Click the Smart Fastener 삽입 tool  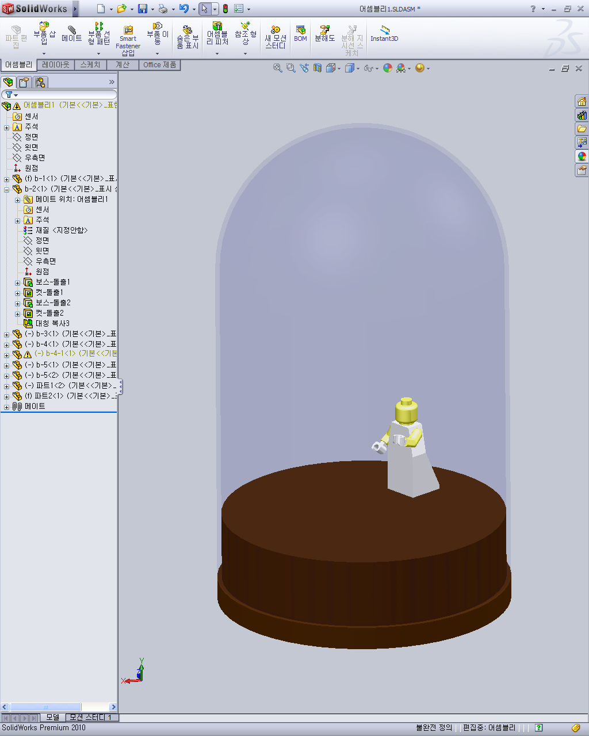(x=128, y=40)
